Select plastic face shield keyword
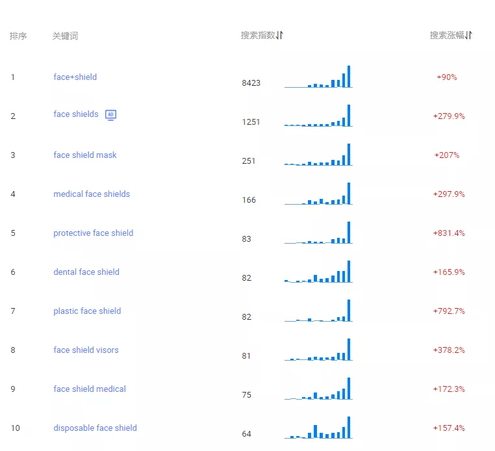The image size is (495, 451). click(x=87, y=311)
